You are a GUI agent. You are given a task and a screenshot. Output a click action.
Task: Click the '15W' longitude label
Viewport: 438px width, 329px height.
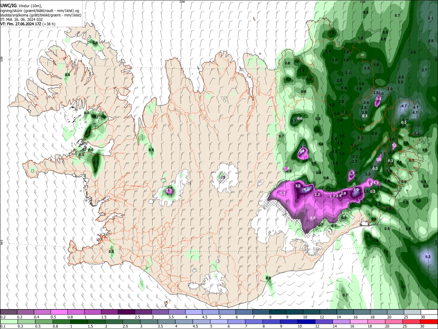coord(362,2)
